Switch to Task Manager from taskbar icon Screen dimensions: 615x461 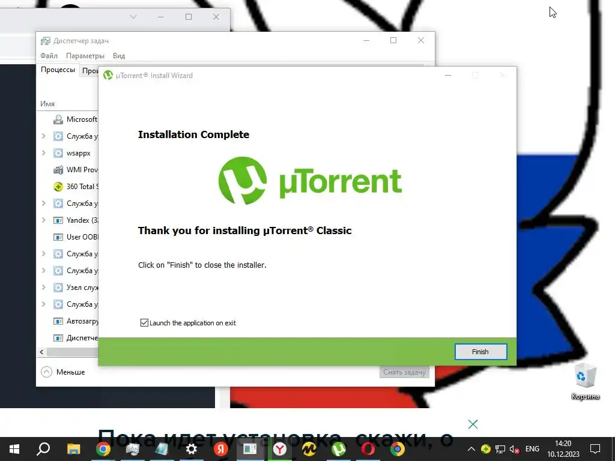point(133,449)
